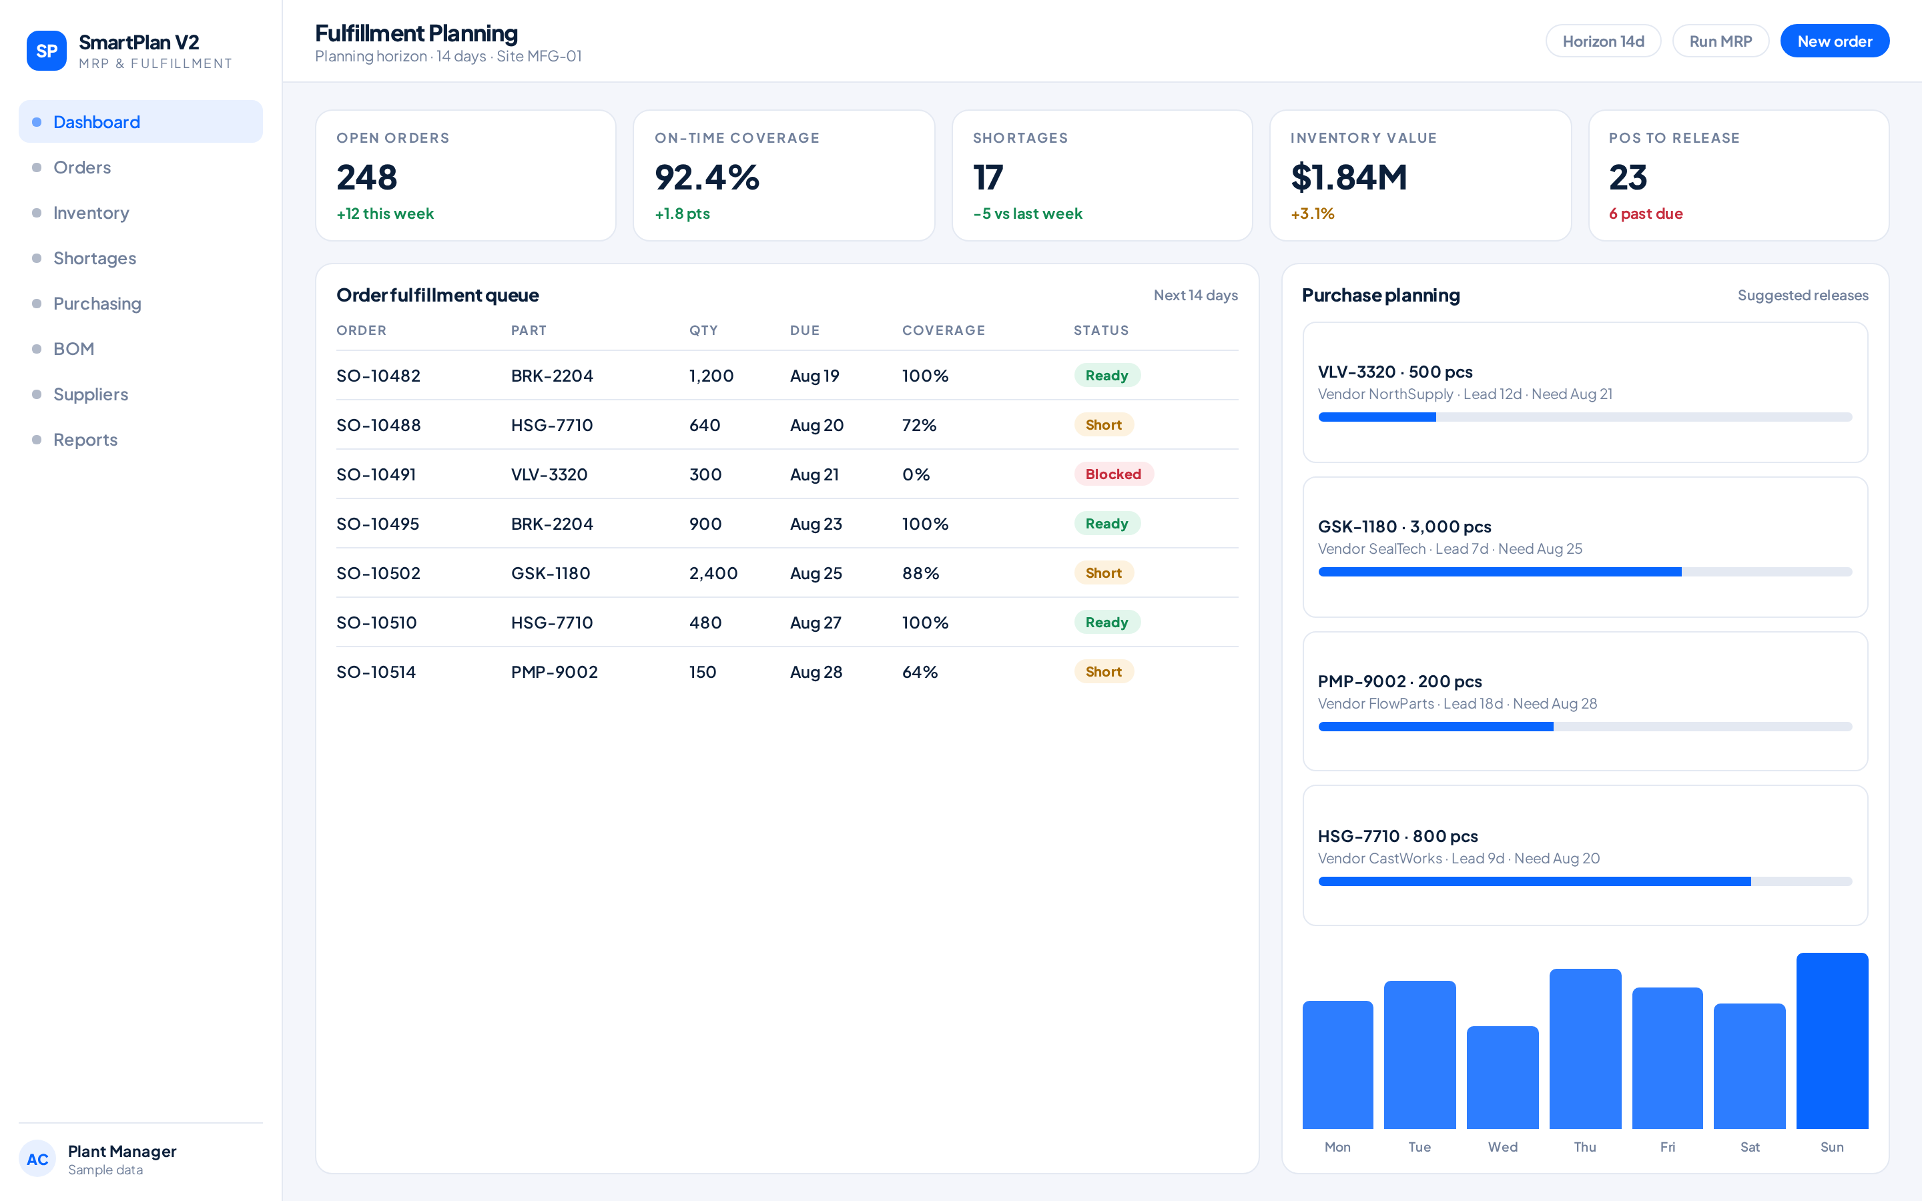Click the AC user avatar

(x=37, y=1159)
